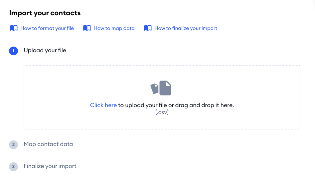The height and width of the screenshot is (180, 315).
Task: Select the step 3 number circle
Action: [13, 166]
